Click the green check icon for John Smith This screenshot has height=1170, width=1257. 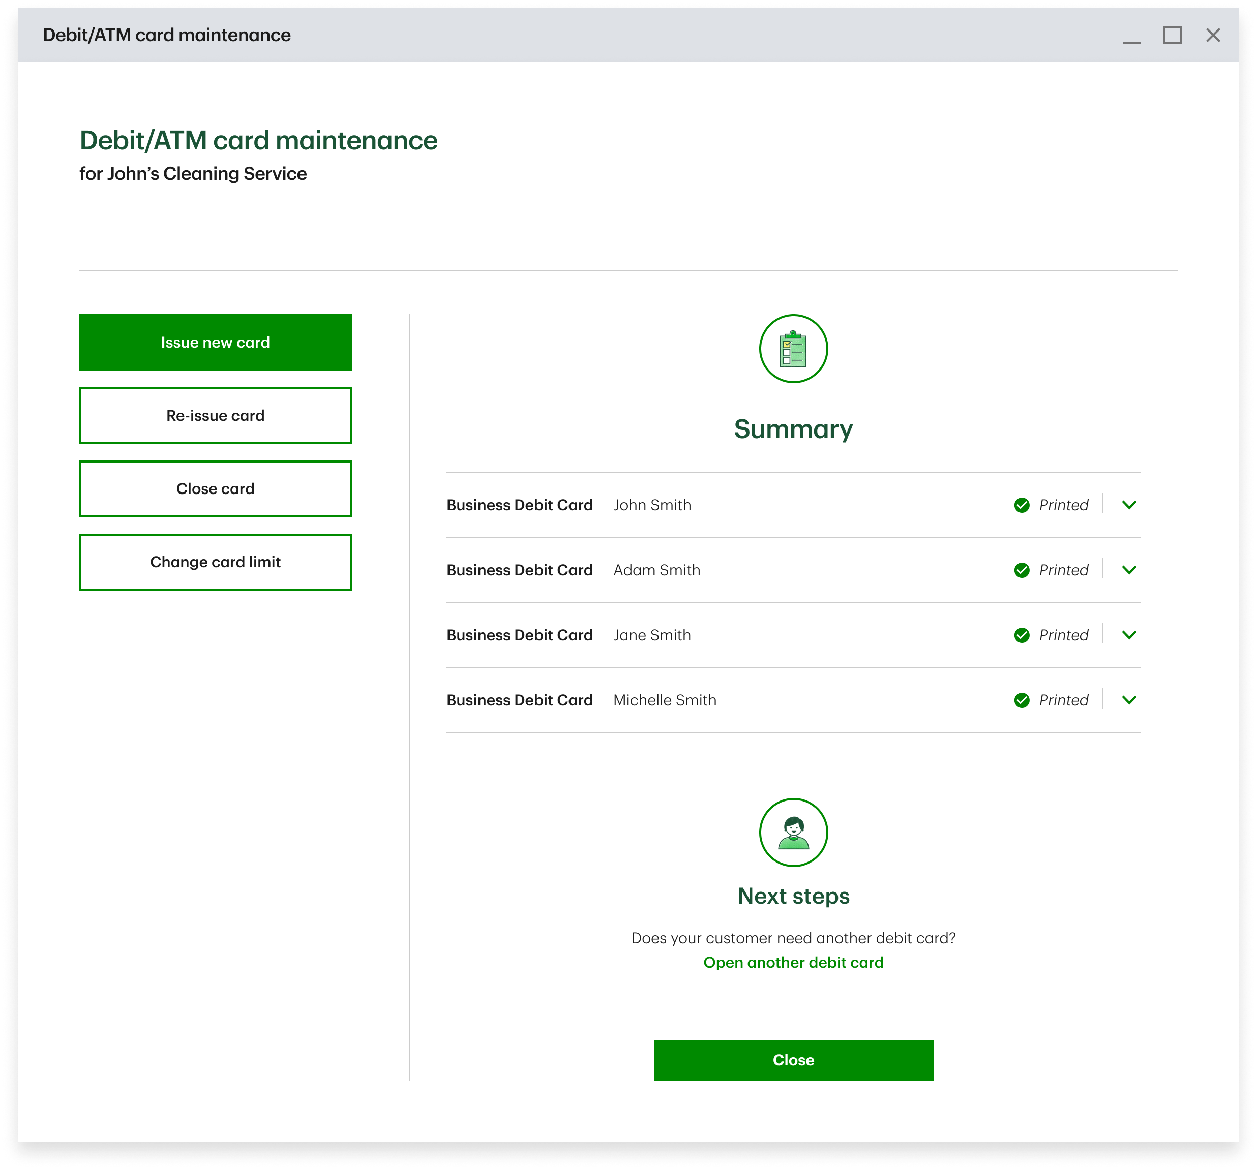point(1021,505)
